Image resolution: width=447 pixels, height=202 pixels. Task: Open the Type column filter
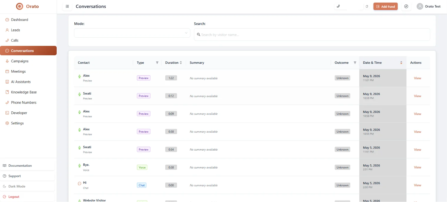[x=157, y=63]
